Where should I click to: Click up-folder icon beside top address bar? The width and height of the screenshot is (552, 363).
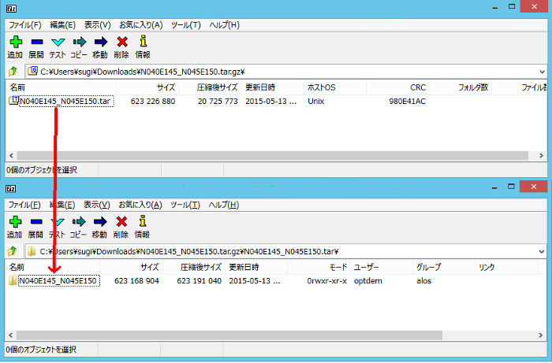13,72
